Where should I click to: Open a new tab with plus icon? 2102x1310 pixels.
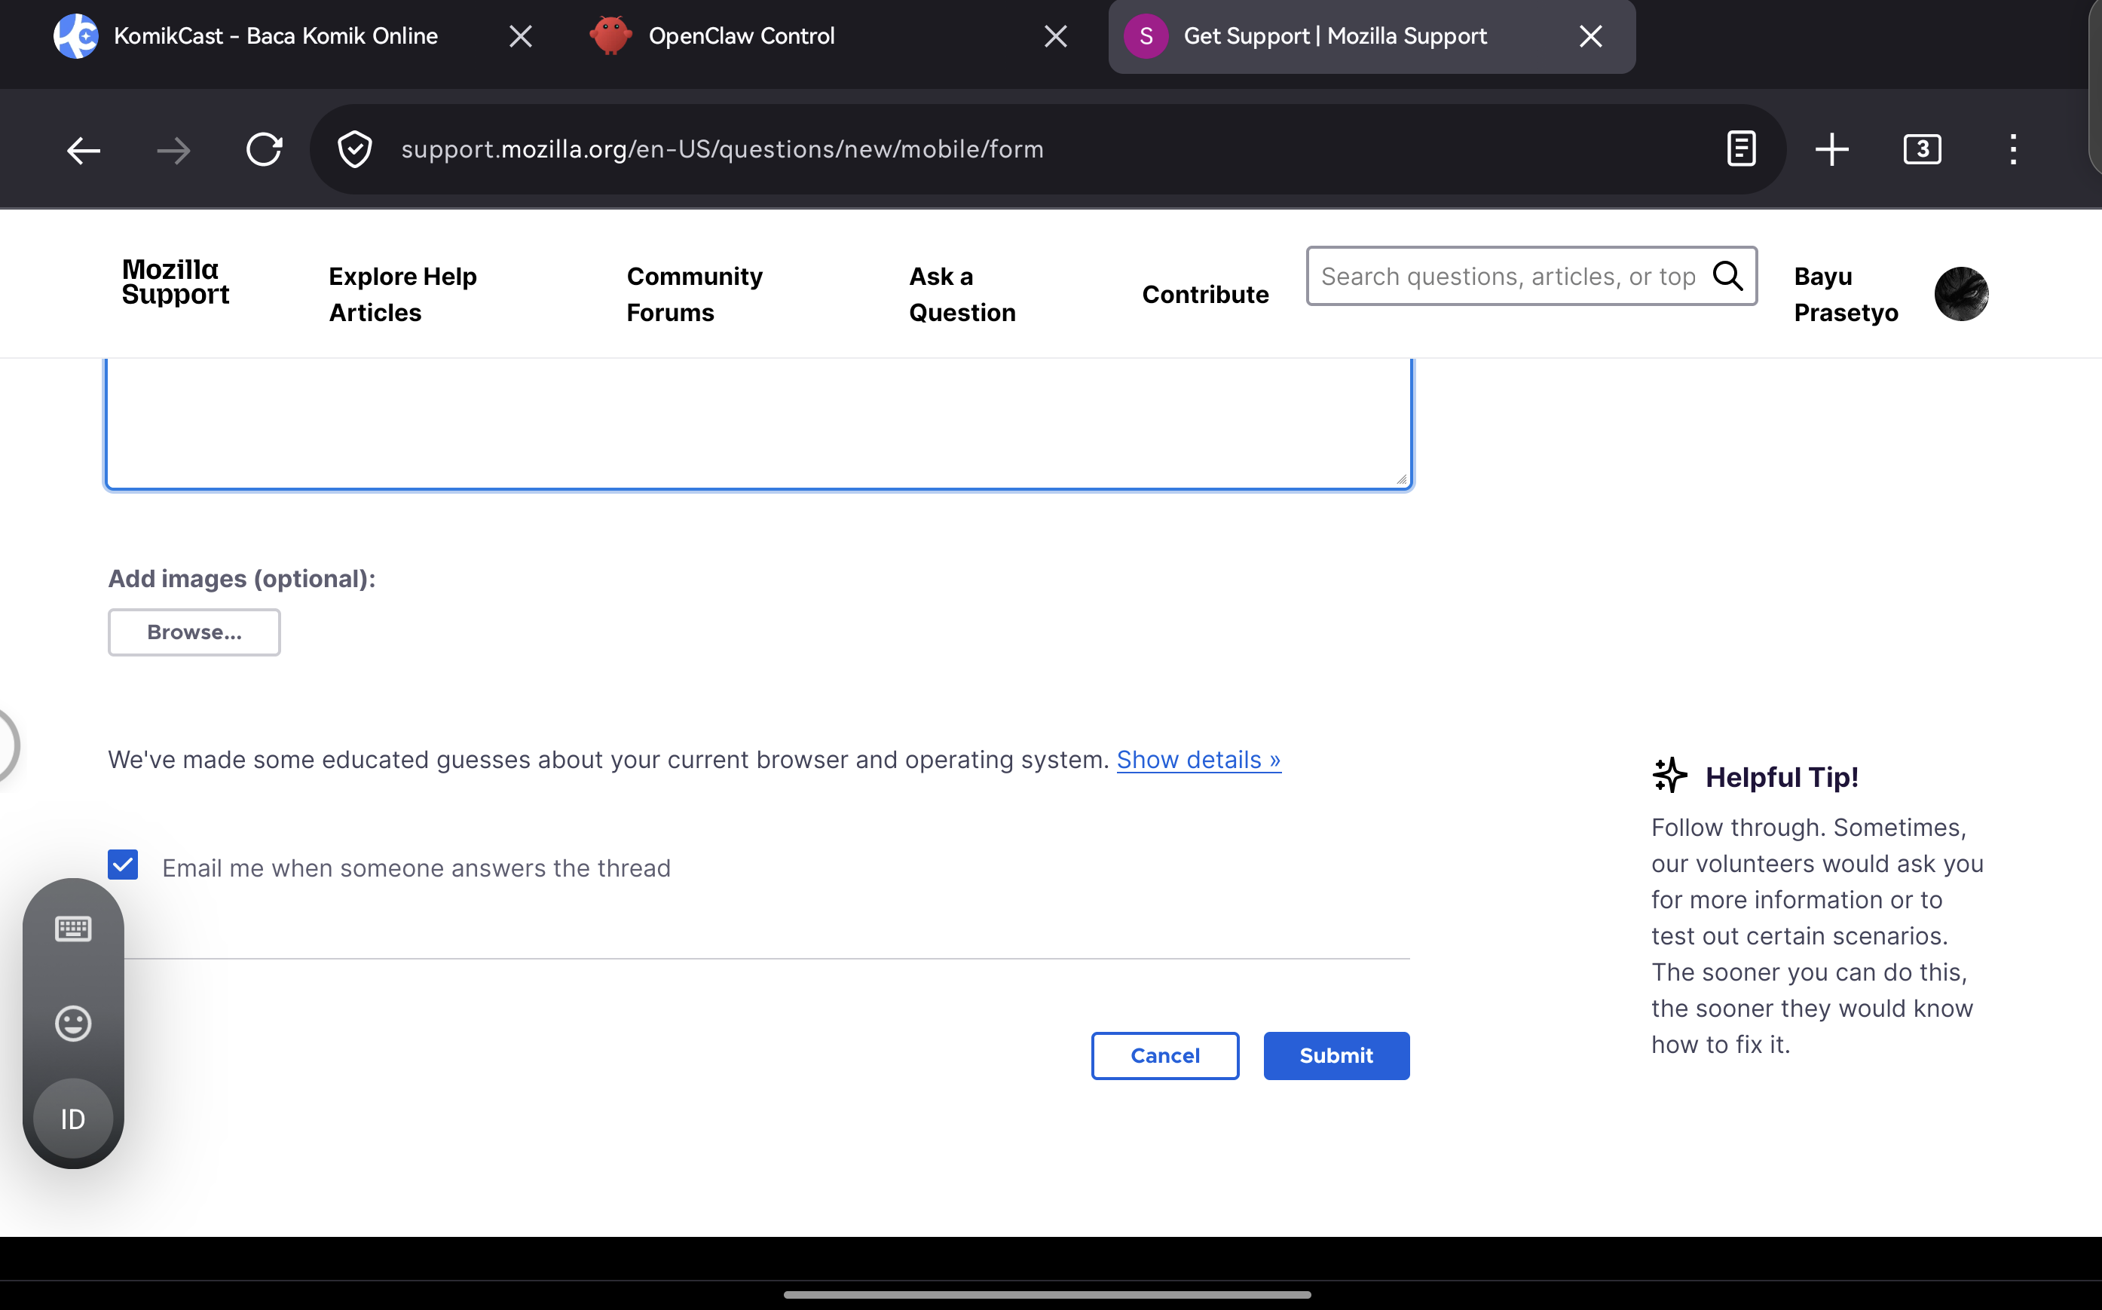click(1831, 150)
